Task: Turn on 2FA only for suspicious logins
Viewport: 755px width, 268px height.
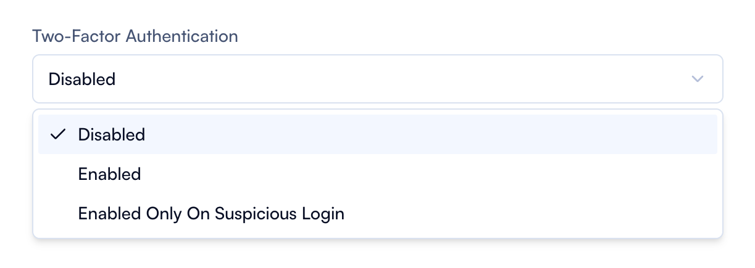Action: [211, 214]
